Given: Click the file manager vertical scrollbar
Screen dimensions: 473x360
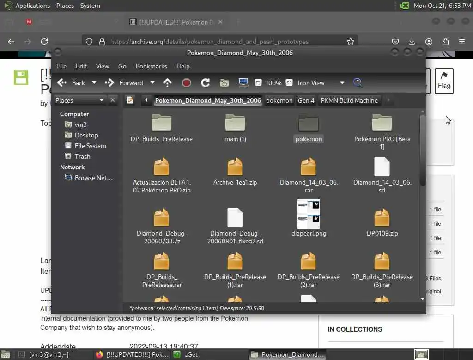Looking at the screenshot, I should point(423,150).
